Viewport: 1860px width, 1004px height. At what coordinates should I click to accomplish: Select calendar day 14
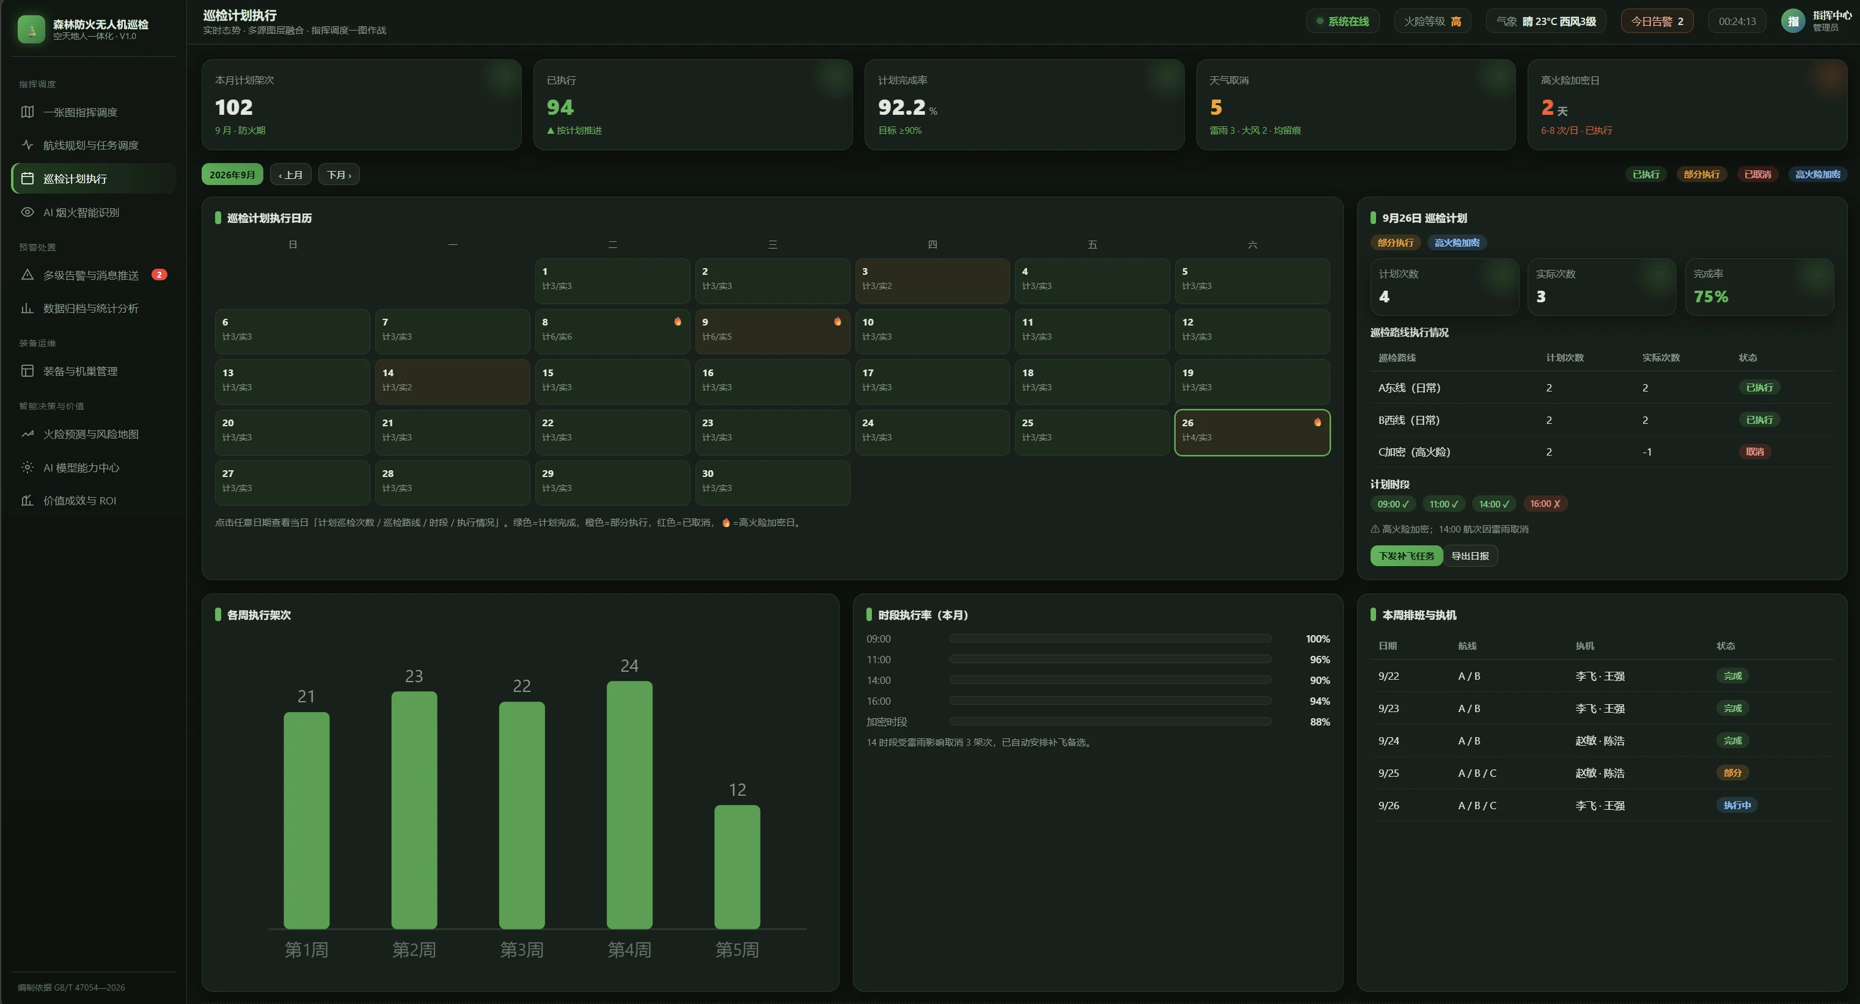point(453,382)
